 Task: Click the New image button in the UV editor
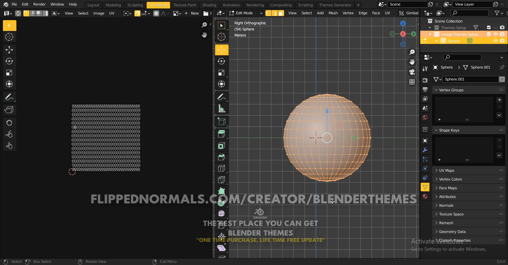coord(195,13)
